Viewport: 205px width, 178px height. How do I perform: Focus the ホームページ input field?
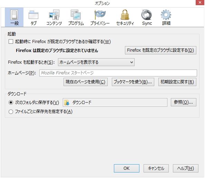pos(118,73)
